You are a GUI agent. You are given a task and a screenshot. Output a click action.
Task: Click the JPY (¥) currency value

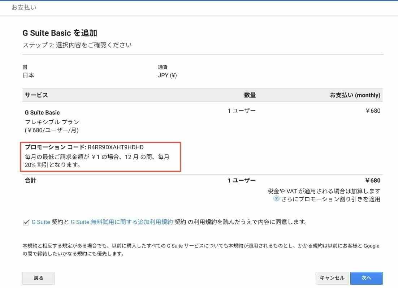[167, 76]
